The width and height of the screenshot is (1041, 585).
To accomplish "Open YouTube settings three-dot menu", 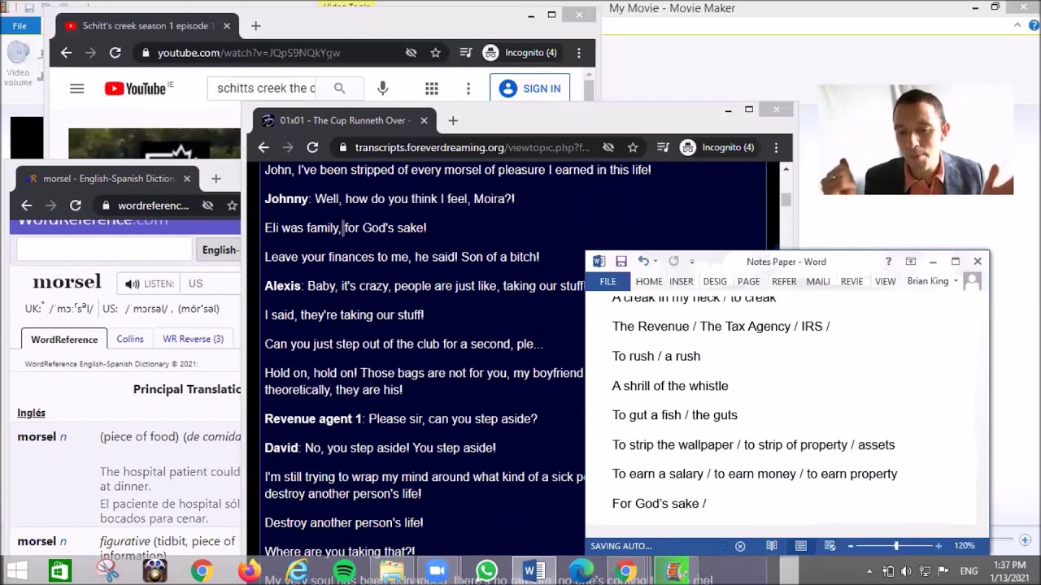I will tap(468, 89).
